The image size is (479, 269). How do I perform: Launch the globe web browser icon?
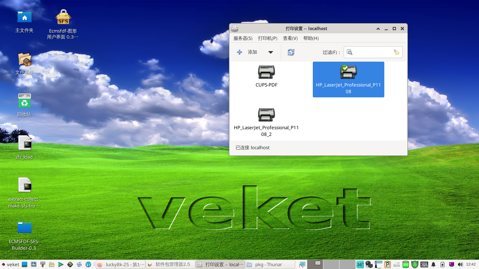(x=88, y=264)
